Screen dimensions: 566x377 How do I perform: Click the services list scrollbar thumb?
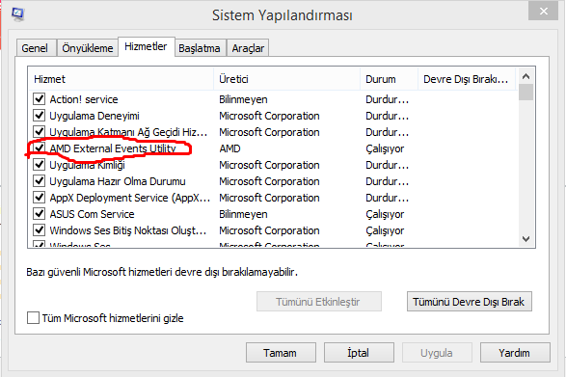pos(526,93)
